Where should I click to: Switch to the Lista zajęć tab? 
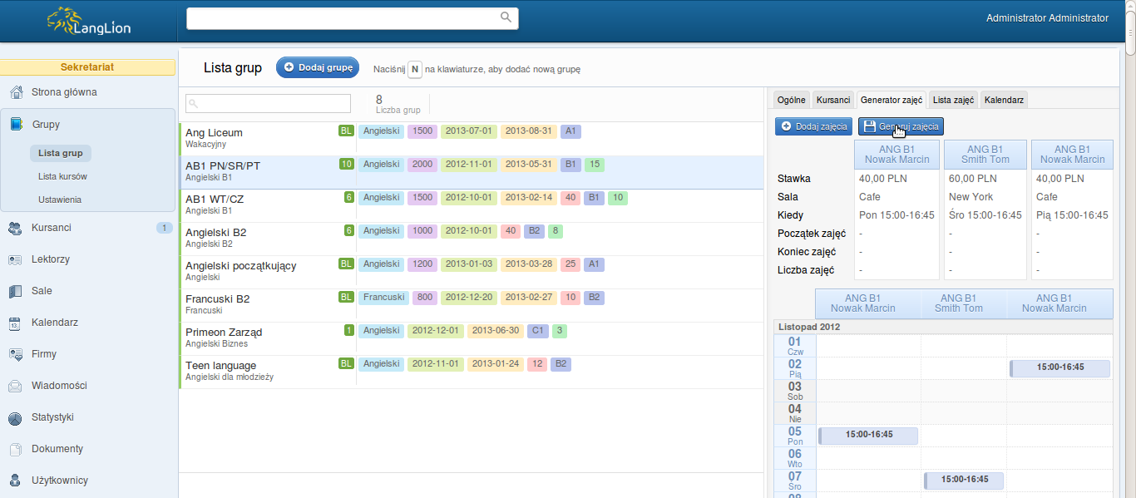point(953,100)
